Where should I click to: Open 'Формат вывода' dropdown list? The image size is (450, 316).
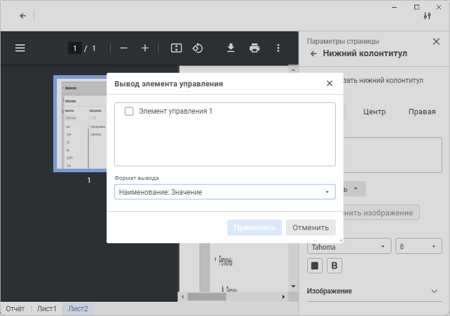point(224,192)
